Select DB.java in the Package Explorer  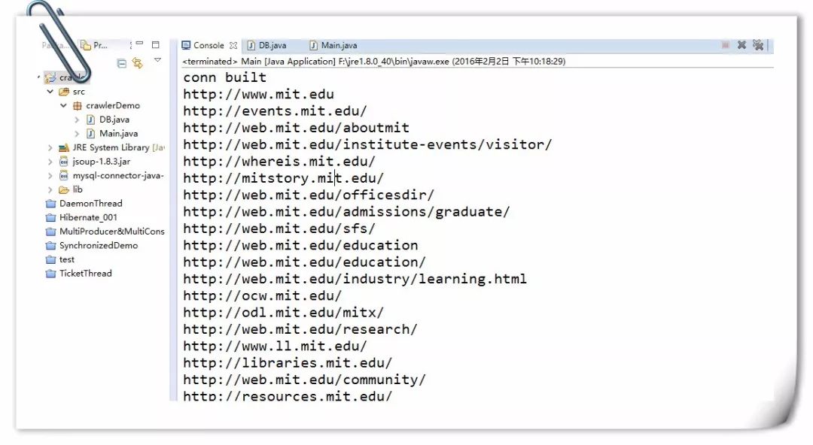click(x=114, y=120)
